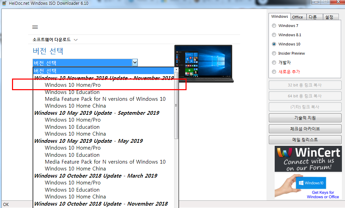Click the Windows 10 laptop image
This screenshot has width=345, height=208.
[204, 64]
